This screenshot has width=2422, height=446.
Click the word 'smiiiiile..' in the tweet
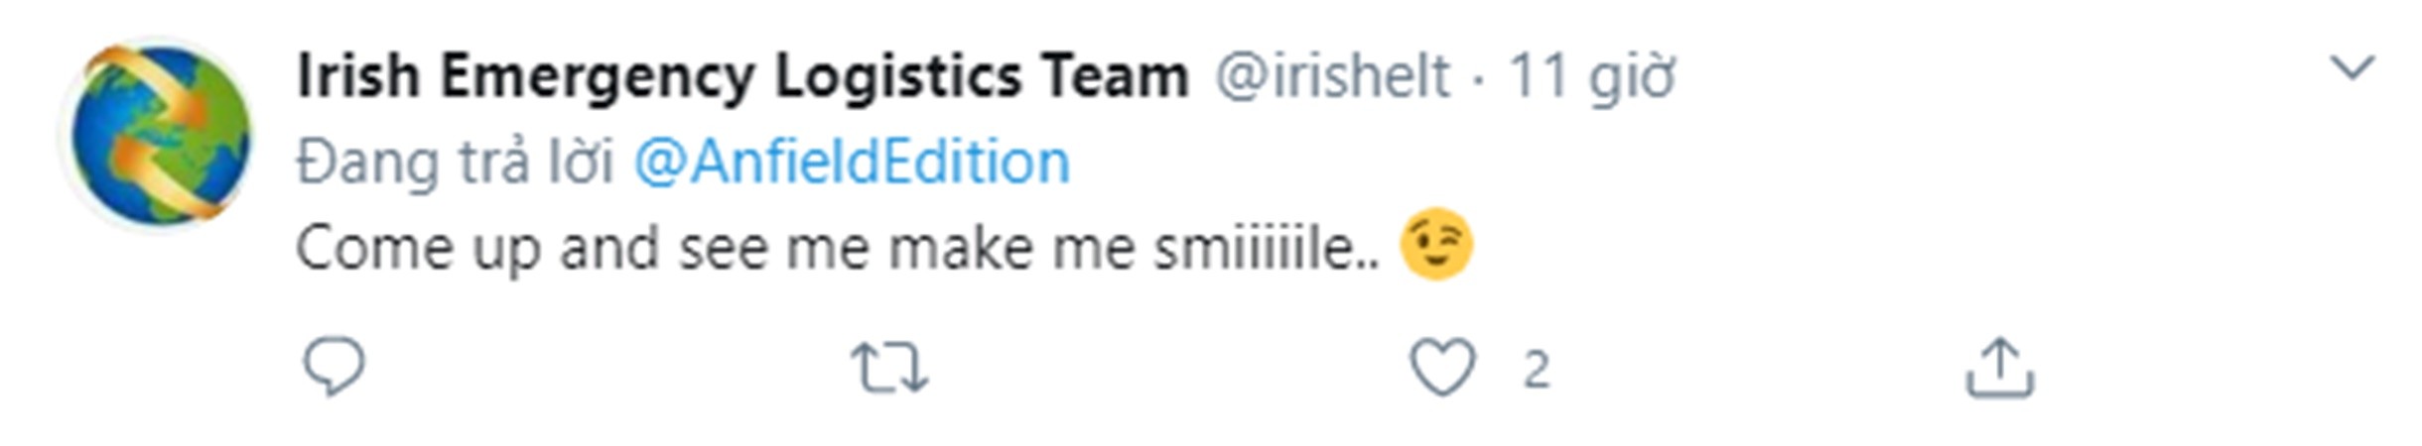pyautogui.click(x=1266, y=247)
